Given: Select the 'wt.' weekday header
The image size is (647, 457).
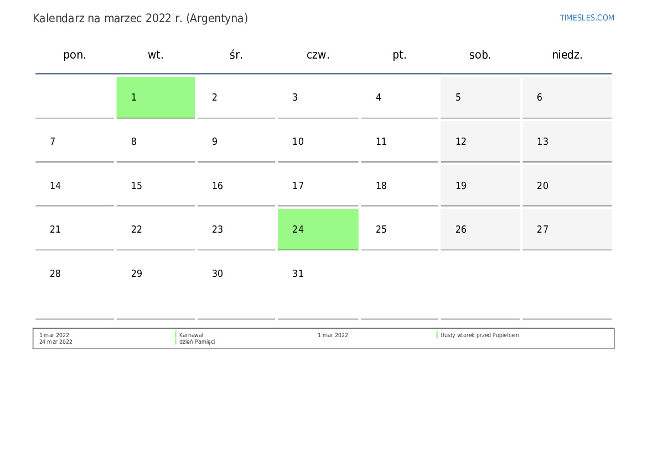Looking at the screenshot, I should (156, 55).
